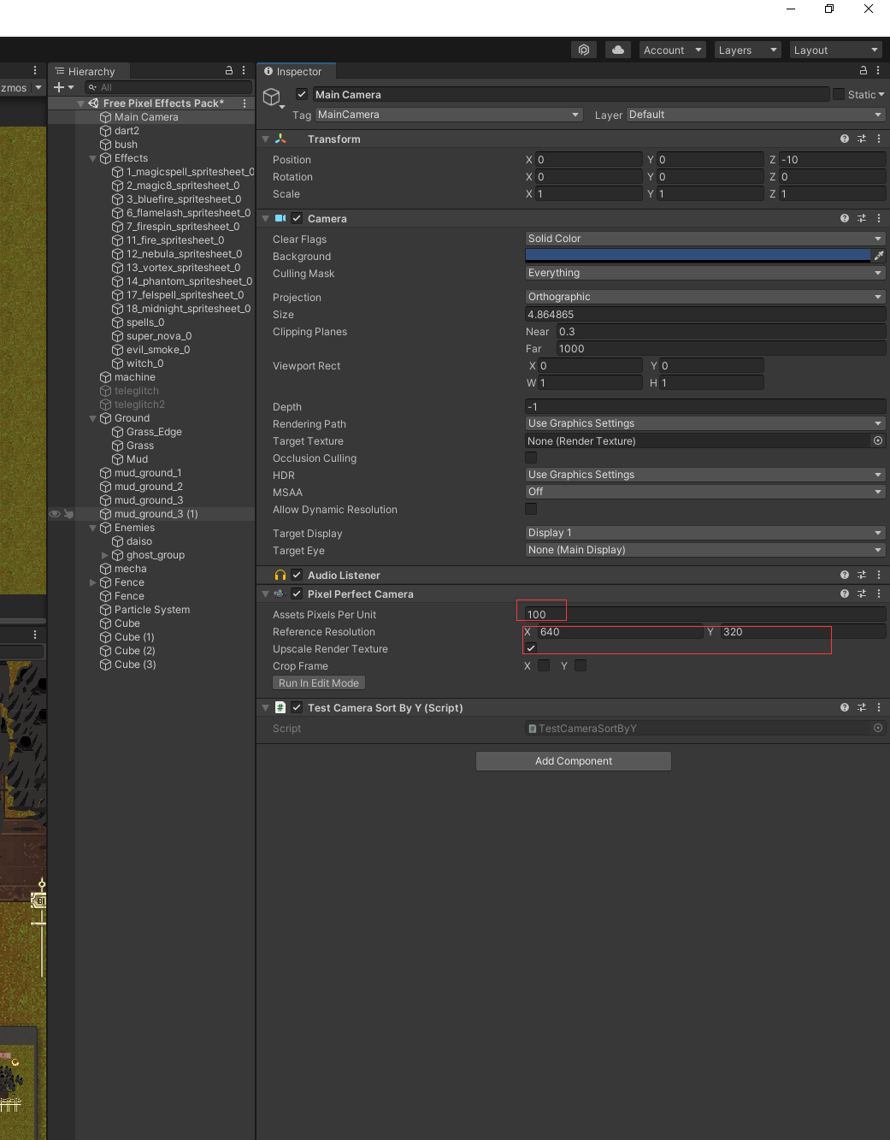Collapse the Effects group in Hierarchy

click(93, 158)
